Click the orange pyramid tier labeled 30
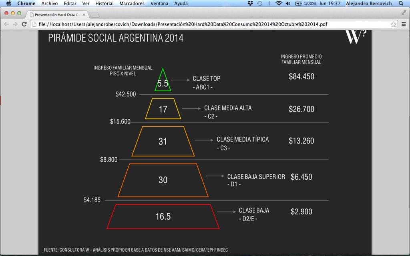The width and height of the screenshot is (410, 256). (163, 180)
